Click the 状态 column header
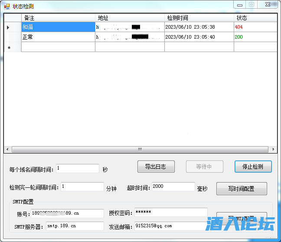Image resolution: width=281 pixels, height=242 pixels. click(255, 18)
